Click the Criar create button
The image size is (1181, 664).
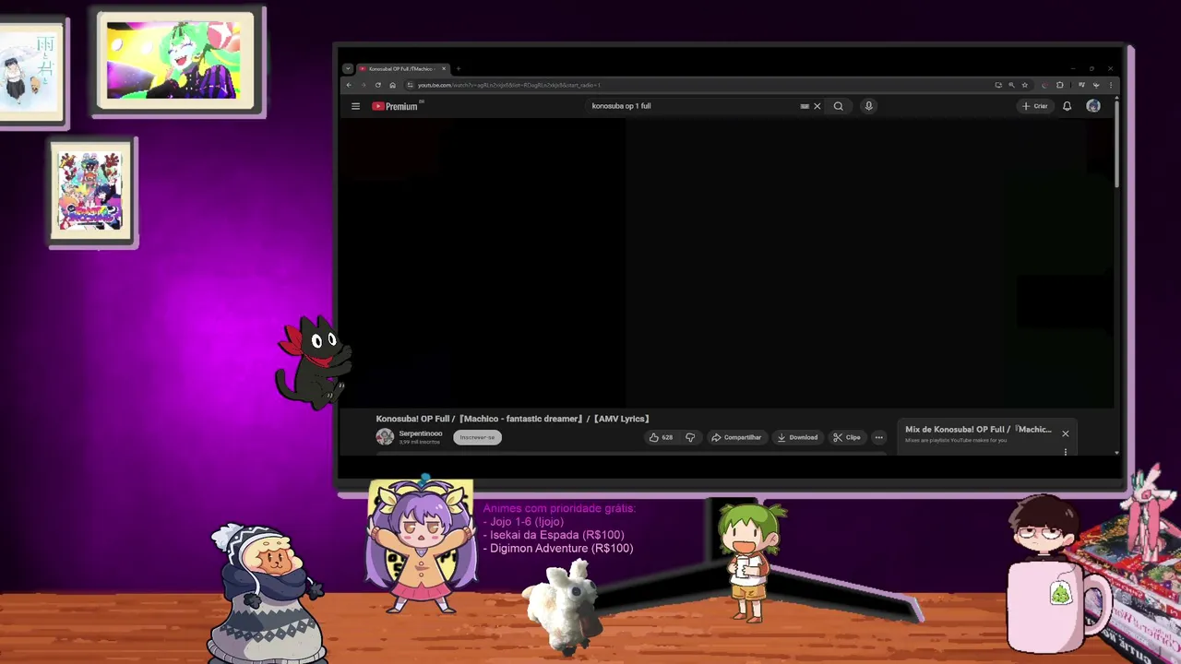(1034, 106)
